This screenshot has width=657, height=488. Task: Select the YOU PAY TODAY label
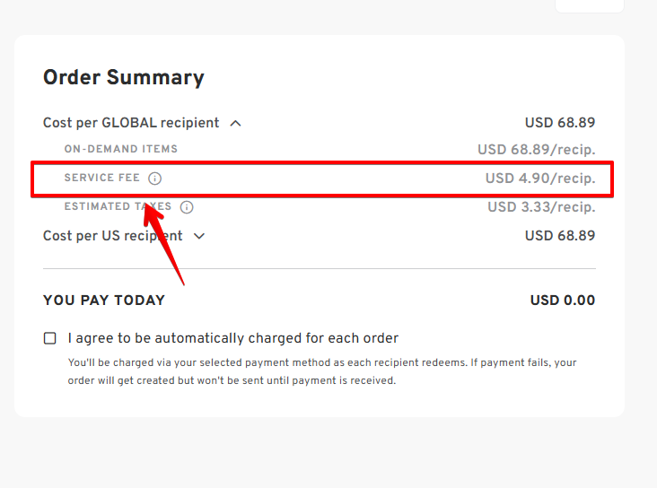click(x=104, y=301)
